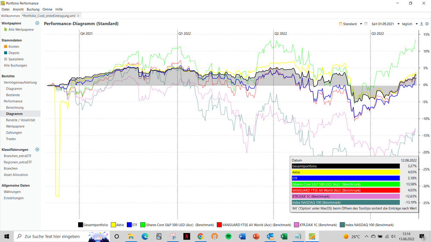431x242 pixels.
Task: Open the chart export icon
Action: (x=422, y=24)
